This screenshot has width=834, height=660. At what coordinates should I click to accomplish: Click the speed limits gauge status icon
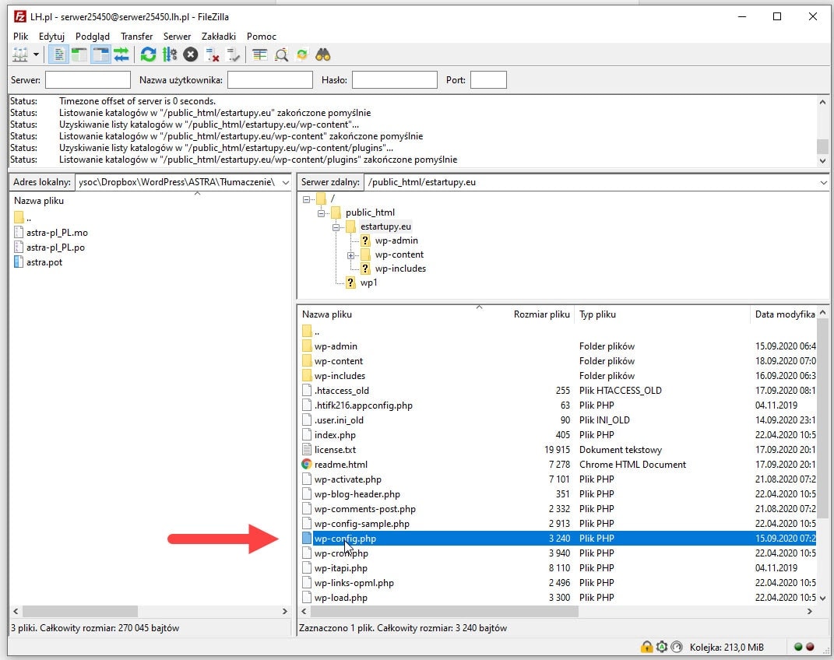tap(677, 647)
